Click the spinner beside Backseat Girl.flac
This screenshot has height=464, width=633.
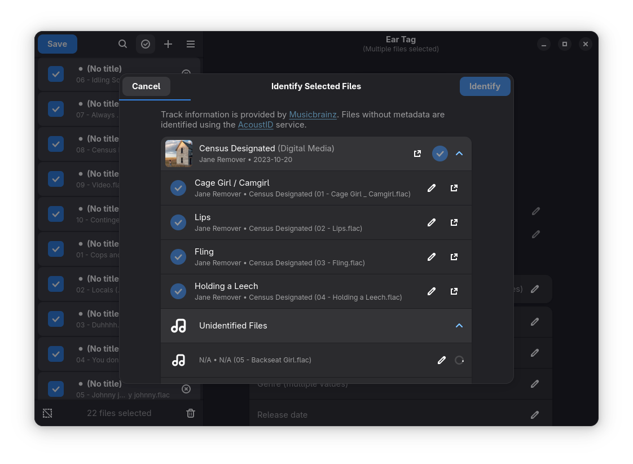[x=459, y=360]
